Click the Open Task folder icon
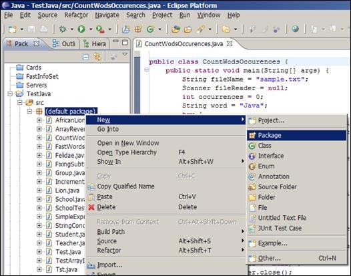The height and width of the screenshot is (276, 351). [188, 29]
